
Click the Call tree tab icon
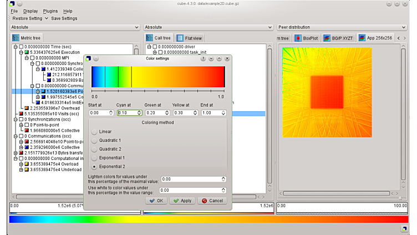150,38
